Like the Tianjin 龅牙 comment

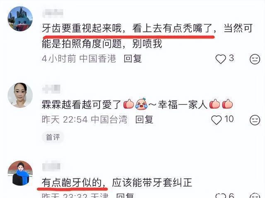221,196
